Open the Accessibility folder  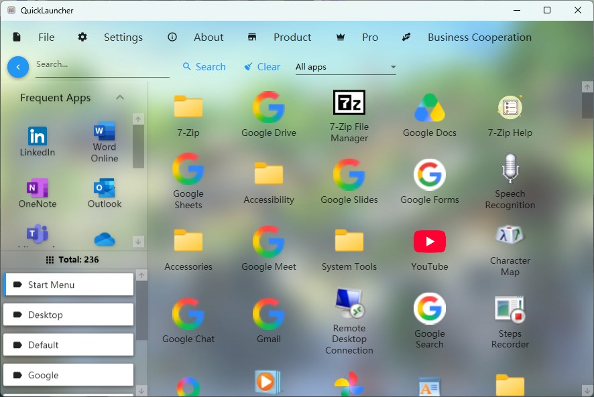click(x=269, y=183)
